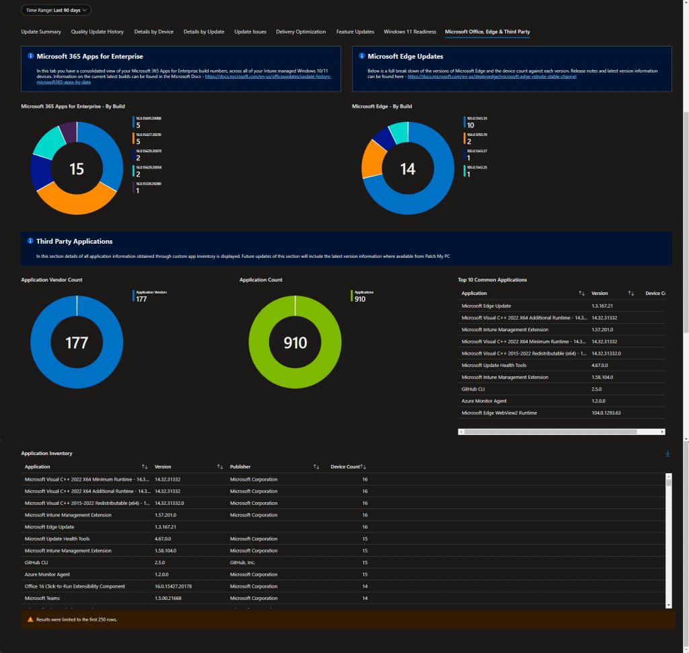Click the Application Inventory vertical scrollbar down arrow
The height and width of the screenshot is (653, 689).
(x=669, y=605)
